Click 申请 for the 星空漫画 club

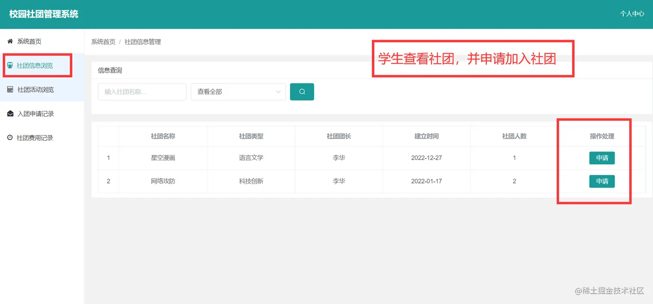click(x=602, y=158)
